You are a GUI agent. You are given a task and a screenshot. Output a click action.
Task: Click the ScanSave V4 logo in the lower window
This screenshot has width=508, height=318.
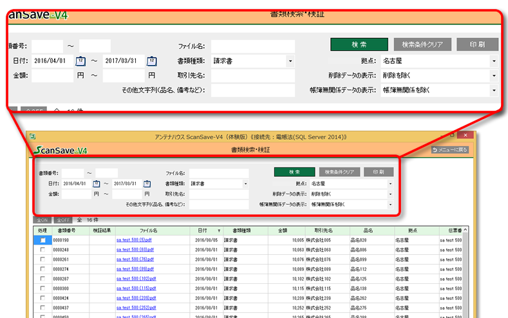pos(60,150)
